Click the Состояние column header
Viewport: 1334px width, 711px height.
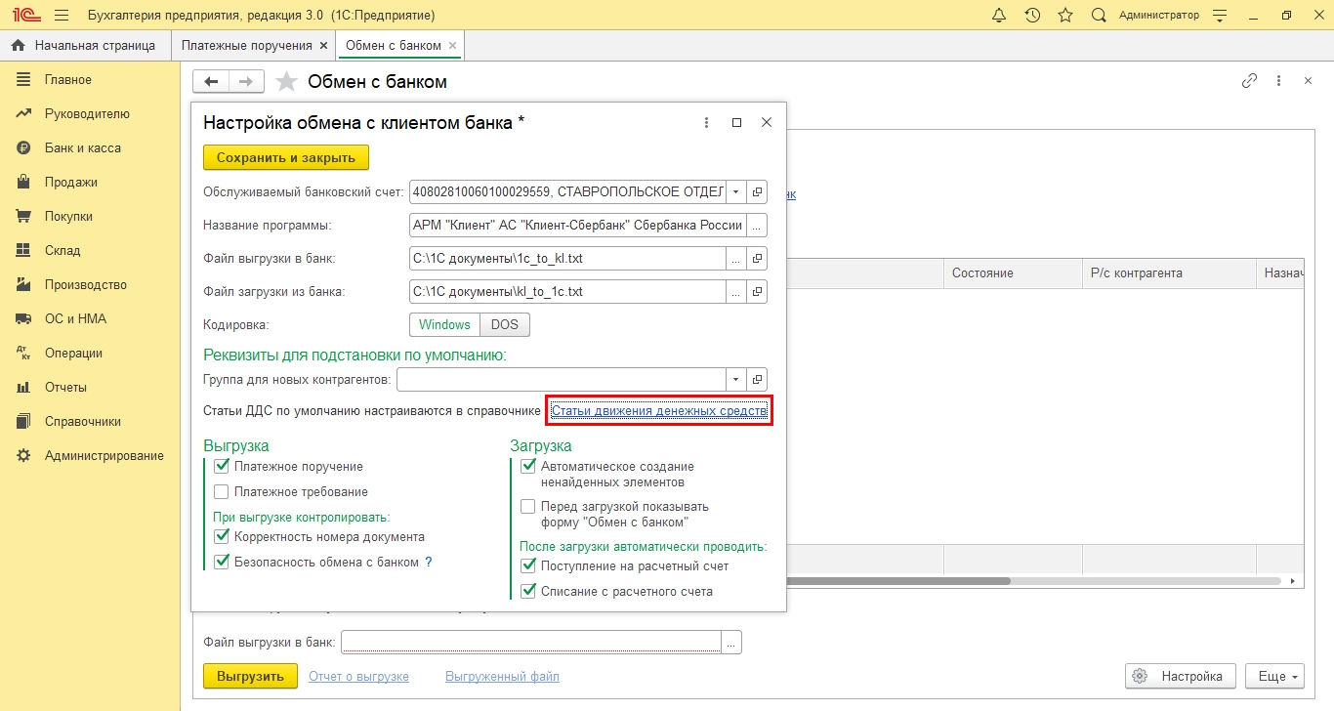click(1013, 273)
